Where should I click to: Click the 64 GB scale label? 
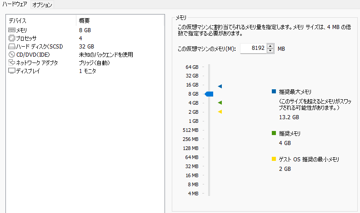click(x=192, y=67)
